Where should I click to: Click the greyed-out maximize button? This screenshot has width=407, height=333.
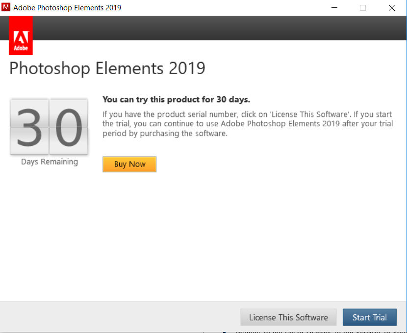click(x=363, y=8)
